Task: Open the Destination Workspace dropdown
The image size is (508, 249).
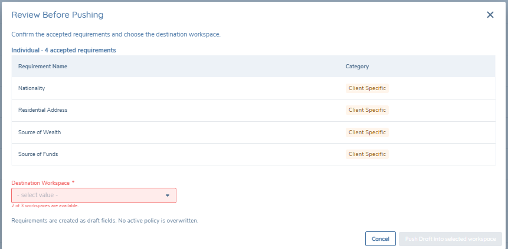Action: point(94,195)
